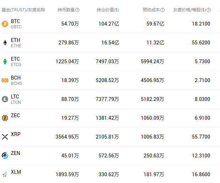Click the BTC holding value 104.27亿
Viewport: 220px width, 183px height.
[x=109, y=24]
